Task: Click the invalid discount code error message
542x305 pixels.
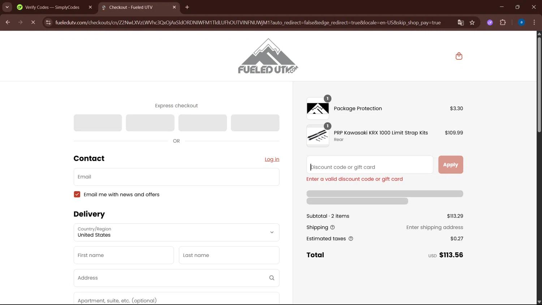Action: (x=354, y=179)
